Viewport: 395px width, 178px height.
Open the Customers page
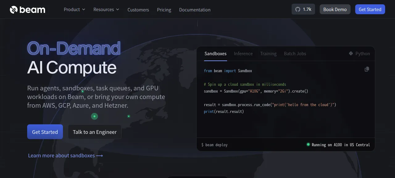(138, 10)
